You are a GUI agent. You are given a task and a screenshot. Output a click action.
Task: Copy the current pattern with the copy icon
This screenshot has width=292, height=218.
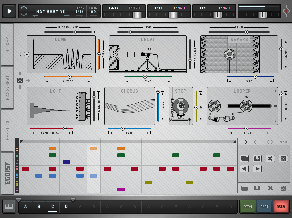(244, 159)
